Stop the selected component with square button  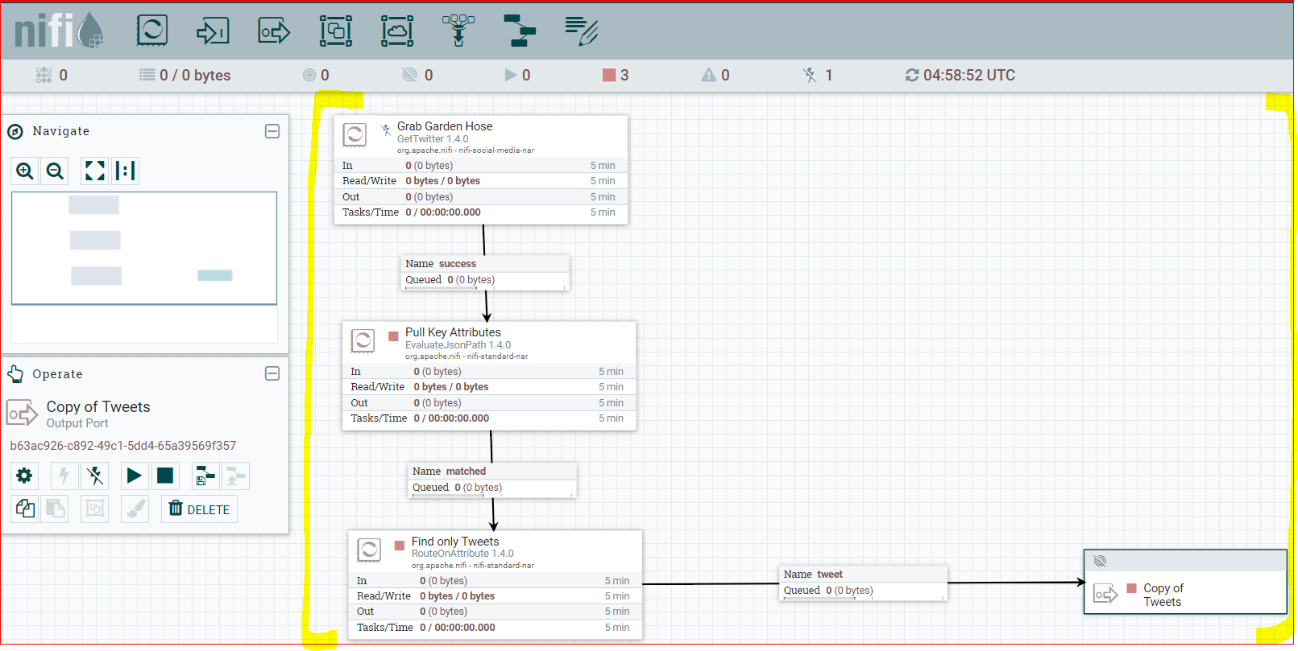click(165, 476)
